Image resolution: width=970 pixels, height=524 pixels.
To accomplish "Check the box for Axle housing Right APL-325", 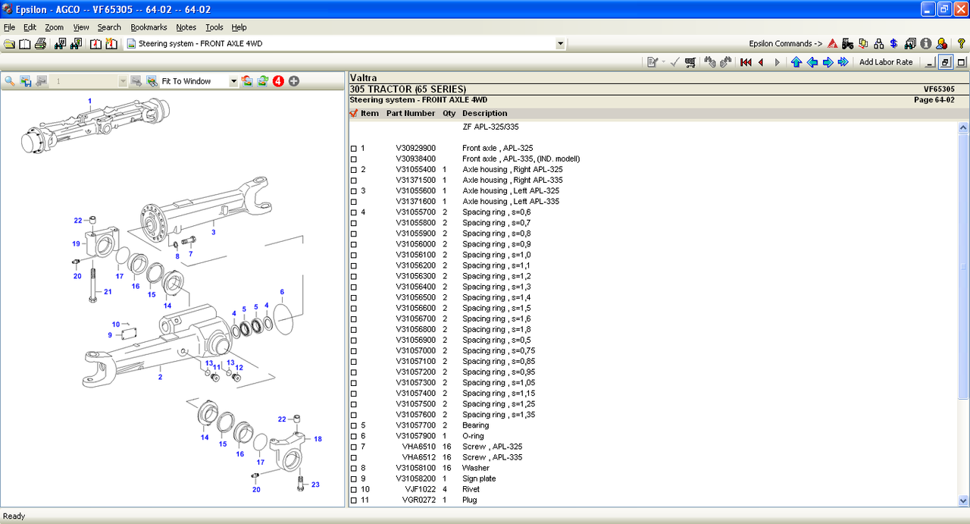I will pyautogui.click(x=354, y=170).
